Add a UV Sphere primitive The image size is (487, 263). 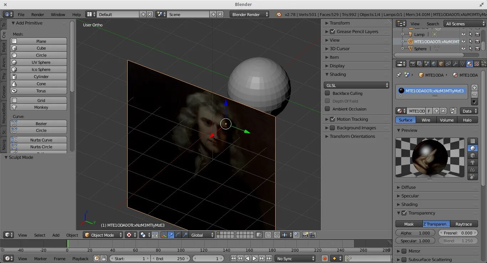[x=39, y=62]
